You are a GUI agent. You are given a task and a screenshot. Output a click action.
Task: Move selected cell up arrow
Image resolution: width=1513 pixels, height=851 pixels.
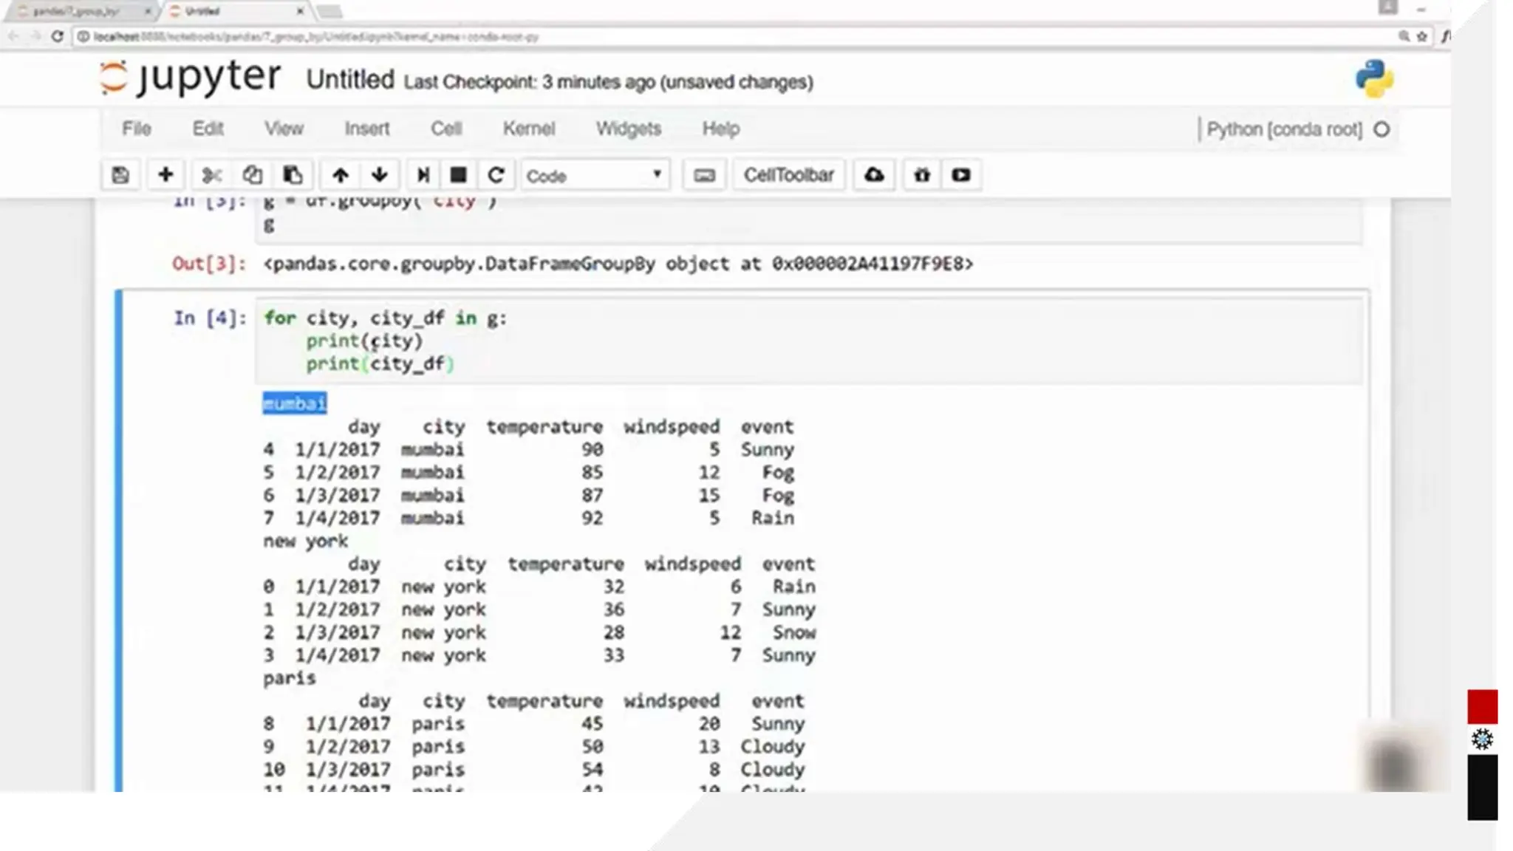340,175
